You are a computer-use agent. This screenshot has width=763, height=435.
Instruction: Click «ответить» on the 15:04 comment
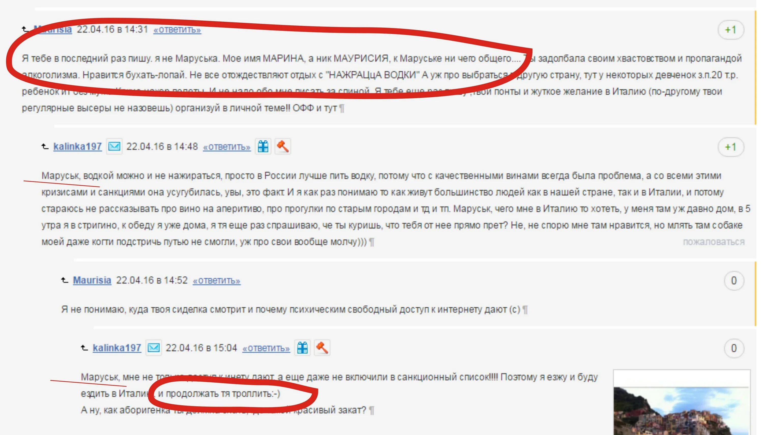tap(266, 348)
